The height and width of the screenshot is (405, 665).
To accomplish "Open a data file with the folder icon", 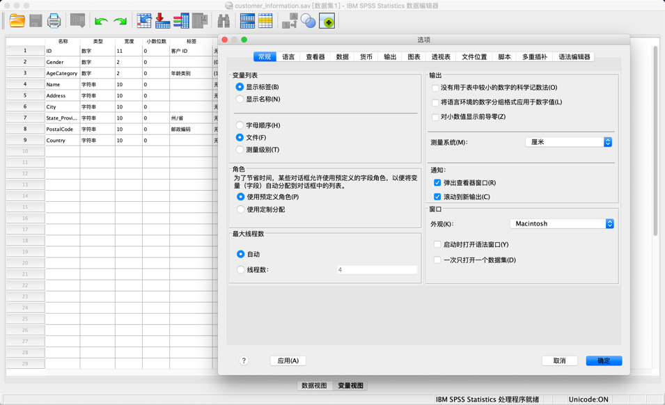I will click(x=17, y=21).
